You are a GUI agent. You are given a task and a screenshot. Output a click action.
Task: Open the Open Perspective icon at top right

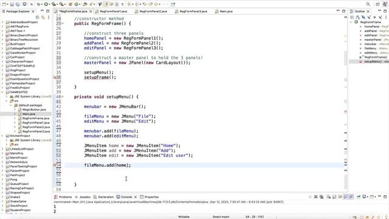377,4
